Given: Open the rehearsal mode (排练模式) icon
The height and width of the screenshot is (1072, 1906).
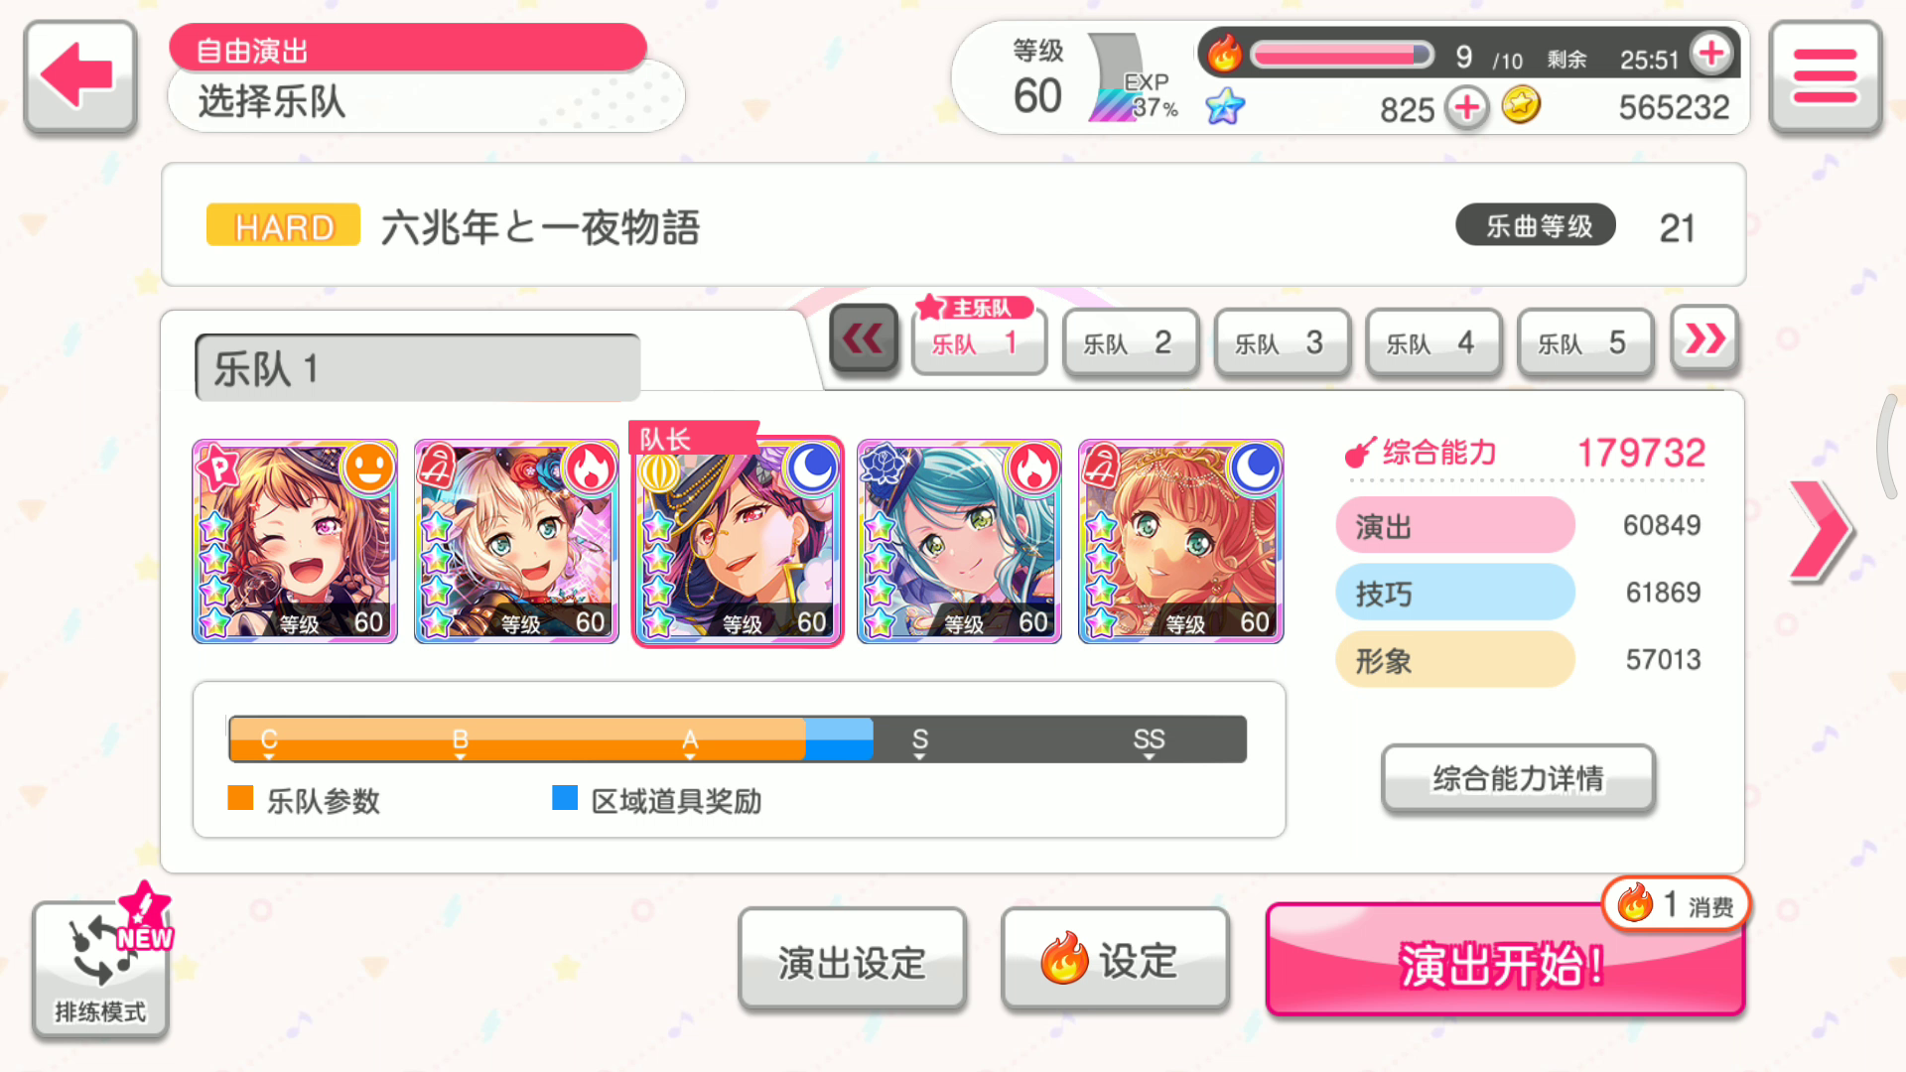Looking at the screenshot, I should pyautogui.click(x=100, y=969).
